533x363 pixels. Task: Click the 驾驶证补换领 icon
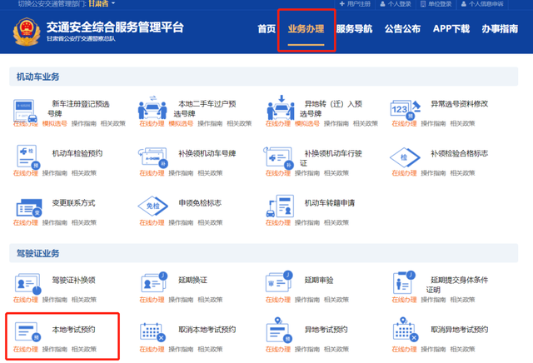27,284
